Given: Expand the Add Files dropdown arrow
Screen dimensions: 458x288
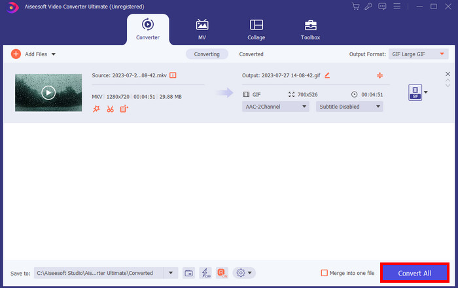Looking at the screenshot, I should 54,54.
